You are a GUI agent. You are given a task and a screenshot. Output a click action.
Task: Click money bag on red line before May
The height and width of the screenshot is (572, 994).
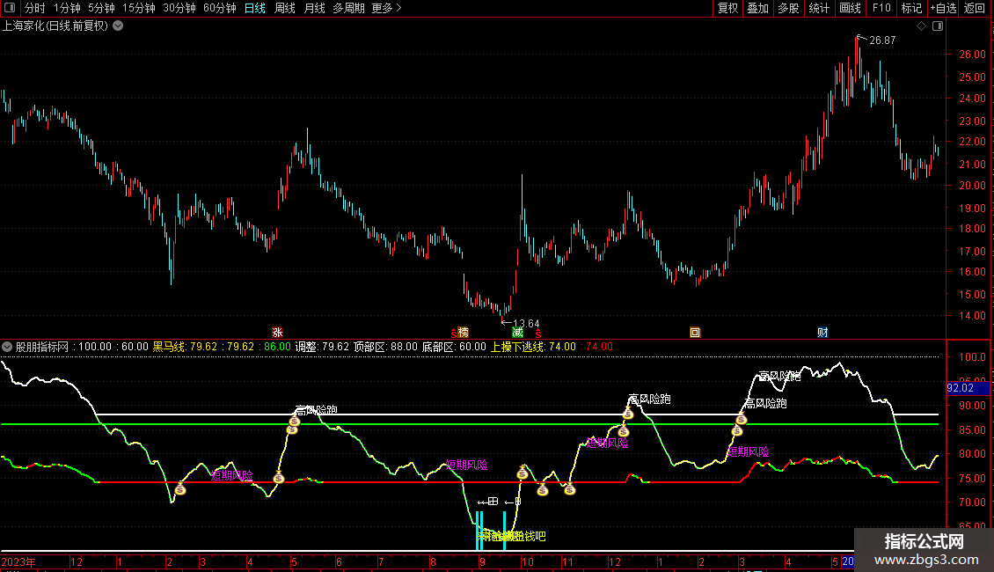279,478
